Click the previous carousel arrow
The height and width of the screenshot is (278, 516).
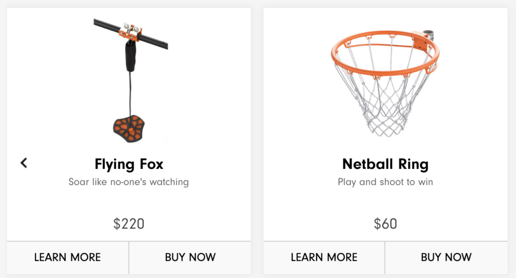pos(24,163)
